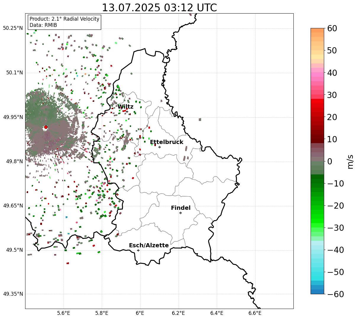Click the colorbar tick label −60
The height and width of the screenshot is (319, 357).
[335, 294]
